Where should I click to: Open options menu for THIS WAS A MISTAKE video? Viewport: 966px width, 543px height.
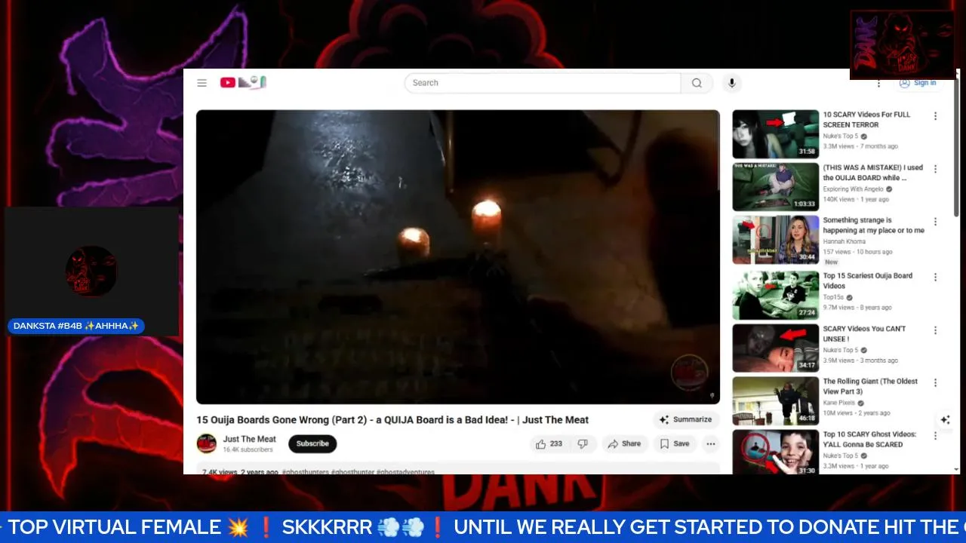click(935, 169)
